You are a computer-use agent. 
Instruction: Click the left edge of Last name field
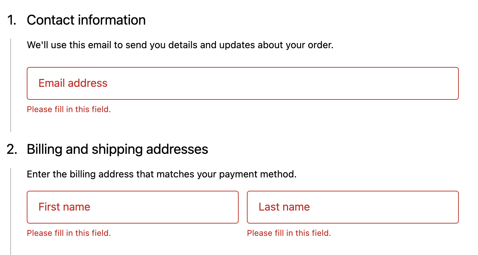247,207
